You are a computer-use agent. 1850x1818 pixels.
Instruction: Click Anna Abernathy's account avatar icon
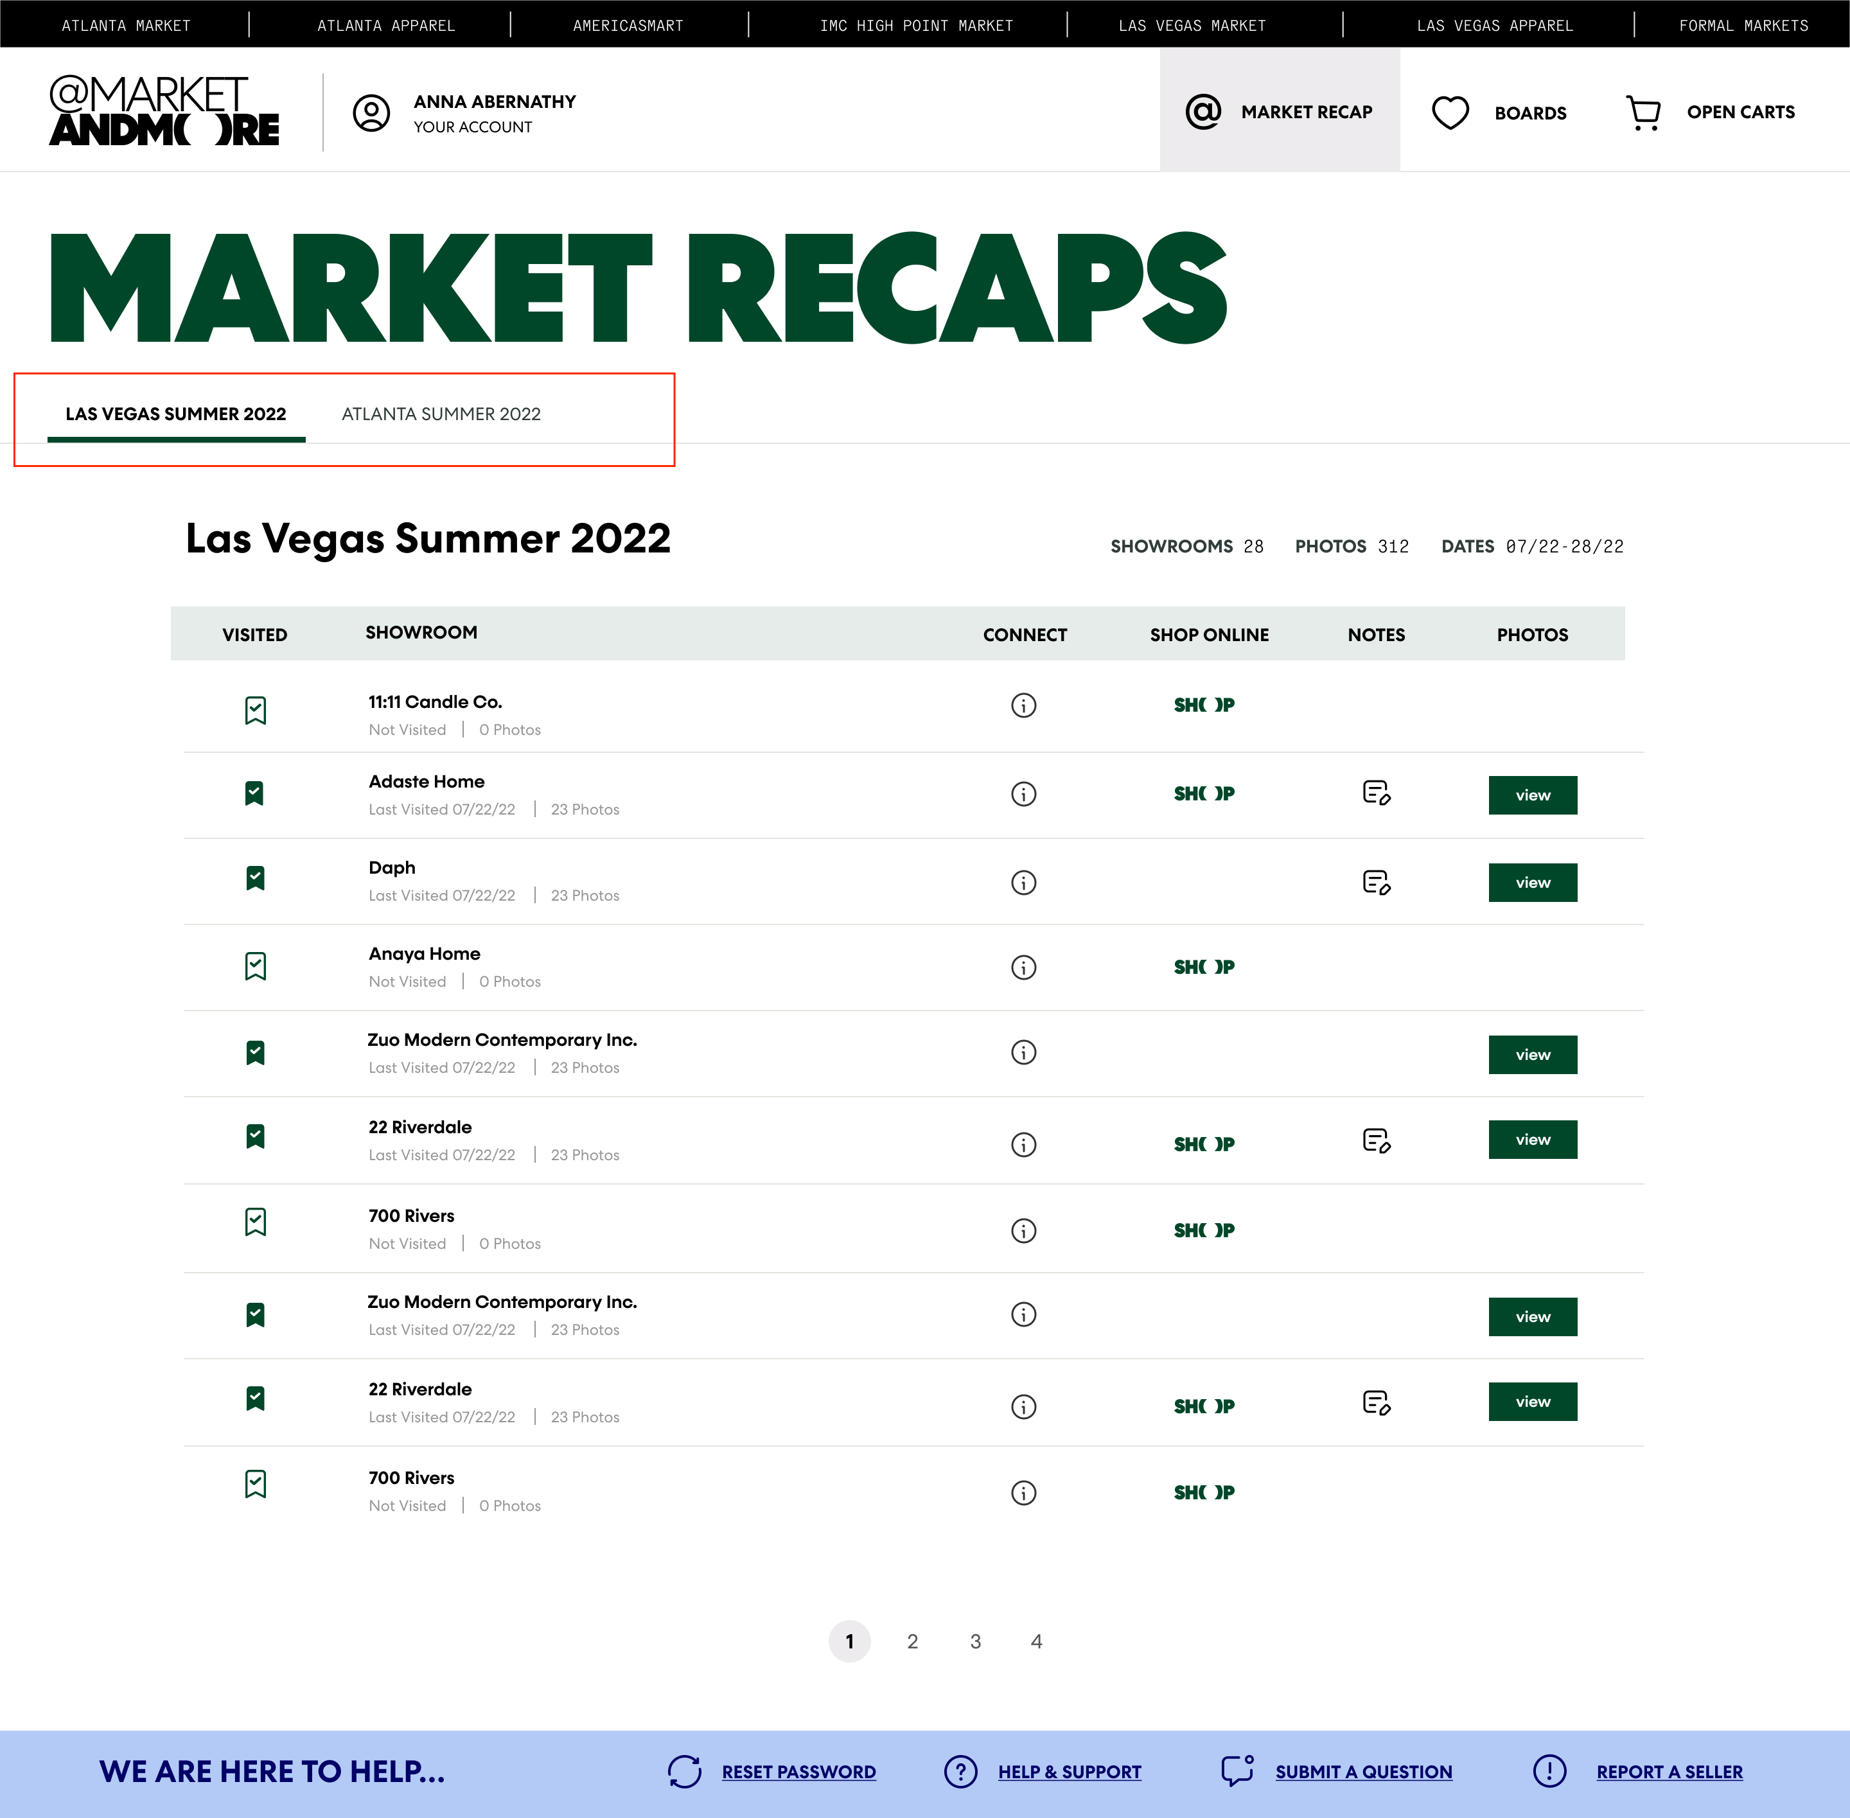(x=371, y=112)
